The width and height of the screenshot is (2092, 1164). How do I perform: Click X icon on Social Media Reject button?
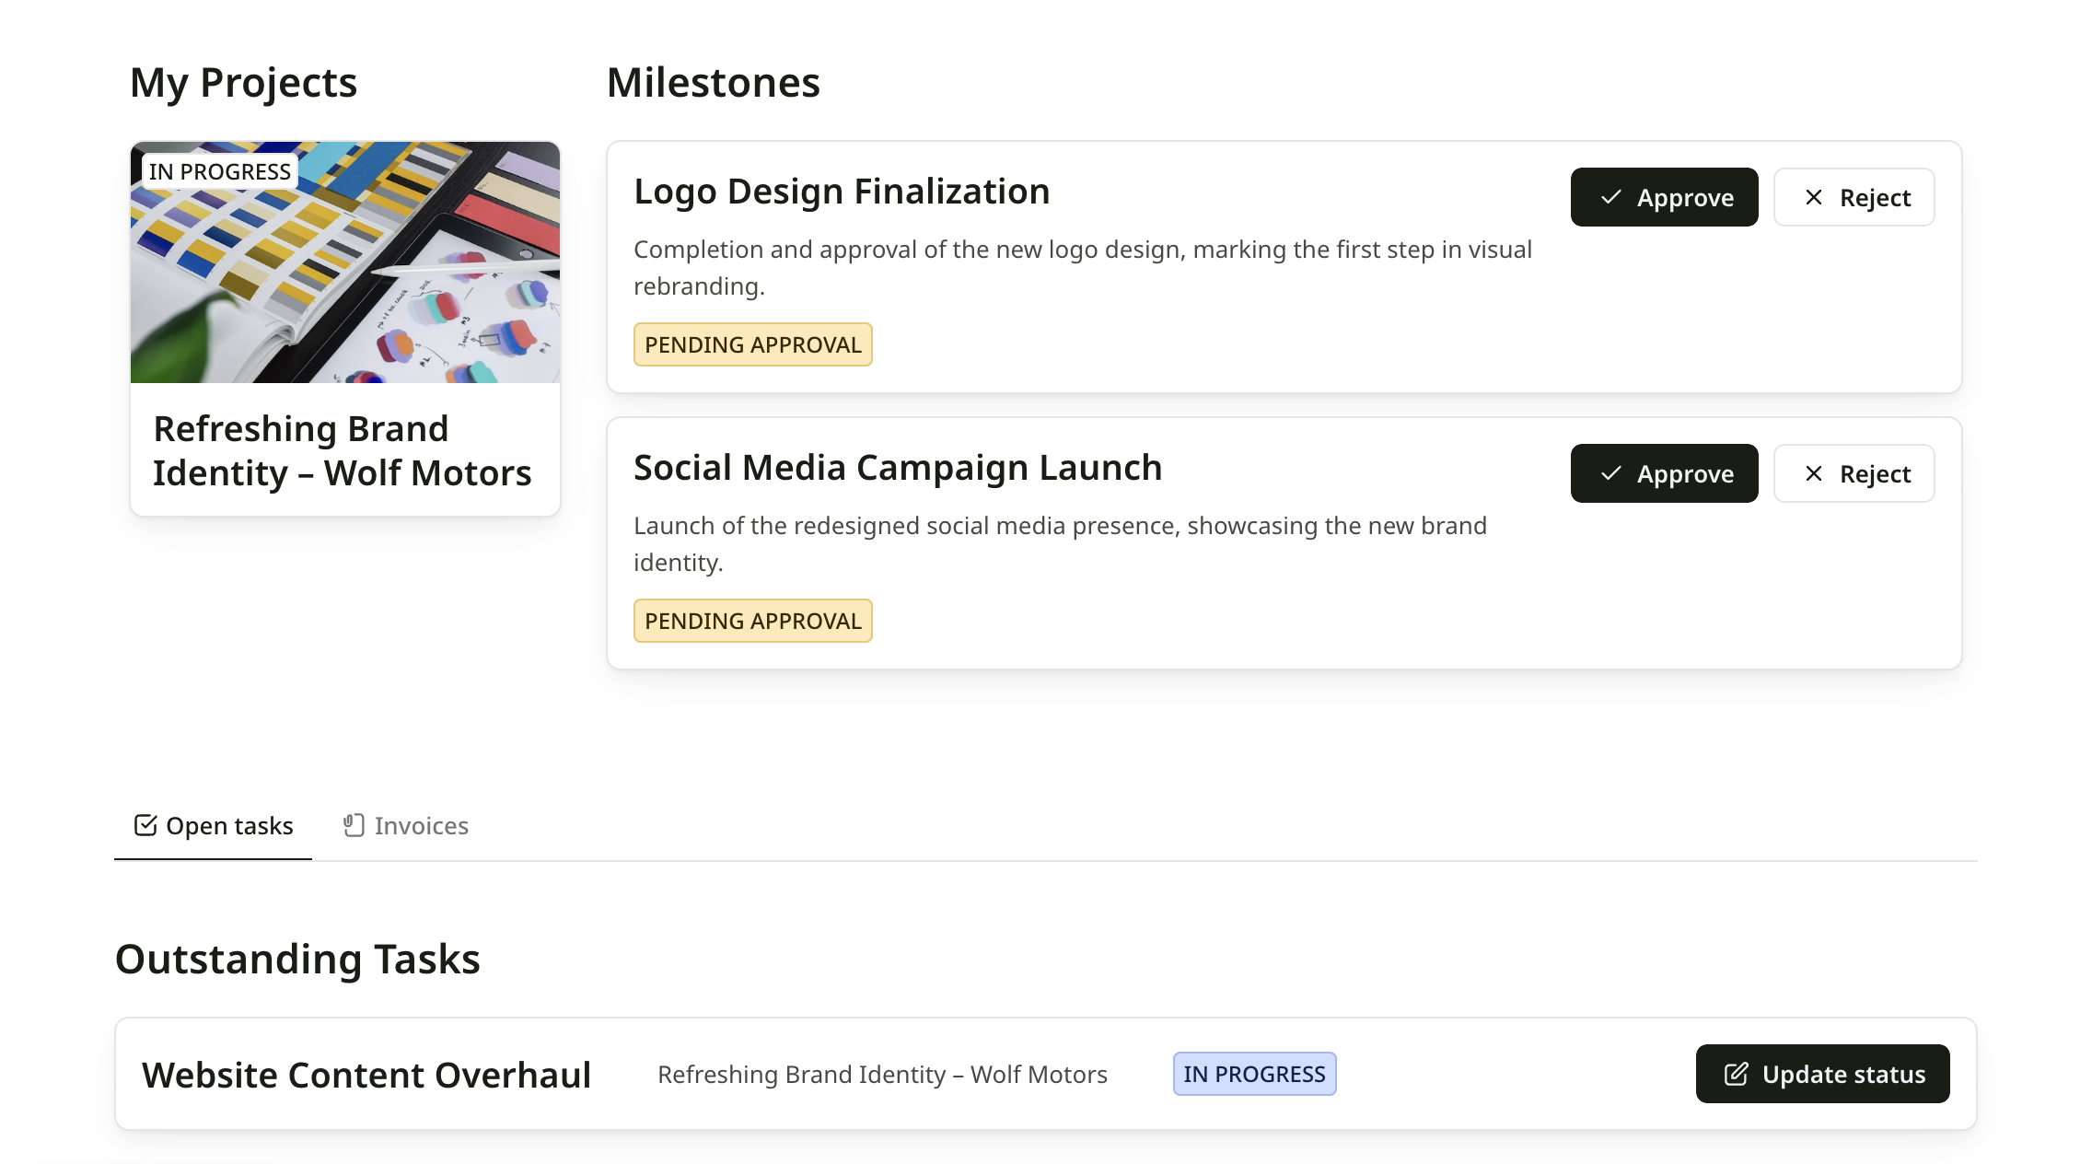click(1813, 473)
